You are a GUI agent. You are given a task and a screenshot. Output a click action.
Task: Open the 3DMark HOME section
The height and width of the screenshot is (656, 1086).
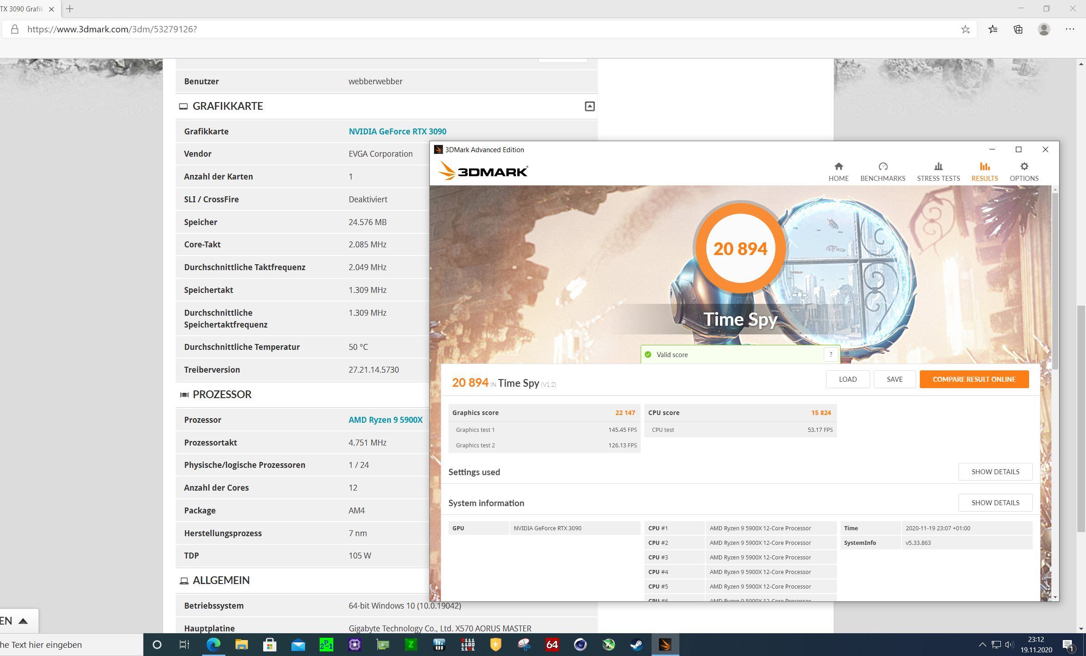point(838,172)
